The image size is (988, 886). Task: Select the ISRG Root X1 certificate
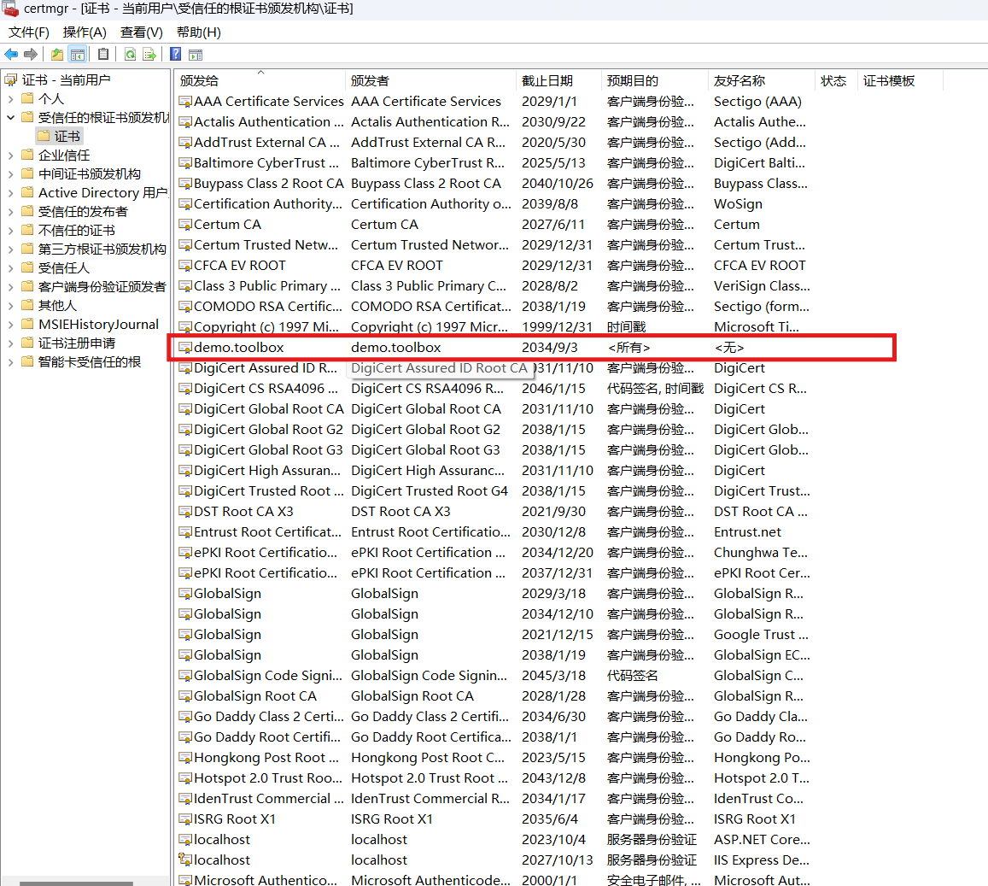click(234, 819)
